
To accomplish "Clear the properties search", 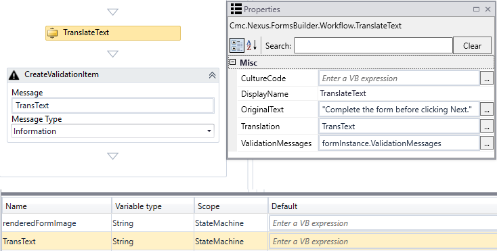I will [x=472, y=45].
